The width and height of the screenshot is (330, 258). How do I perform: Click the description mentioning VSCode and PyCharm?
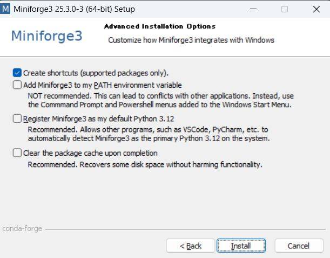point(149,134)
